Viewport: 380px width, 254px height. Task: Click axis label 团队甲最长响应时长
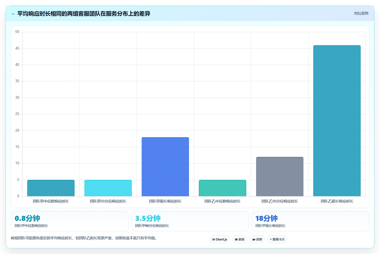[165, 201]
